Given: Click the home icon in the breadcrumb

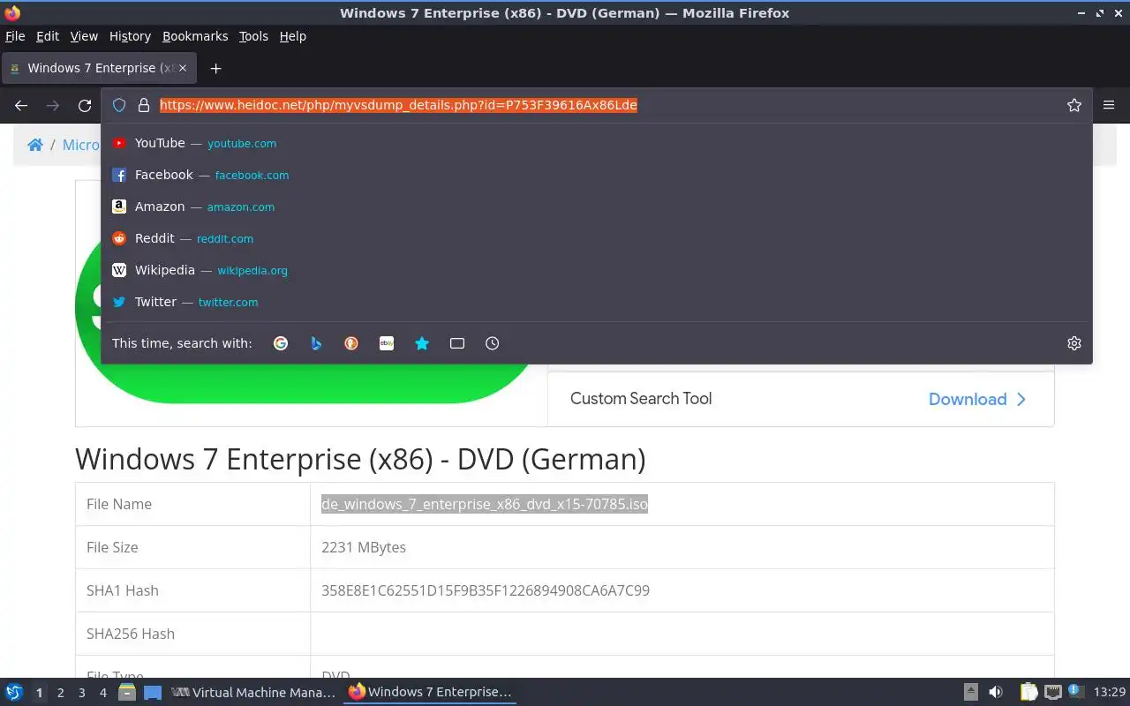Looking at the screenshot, I should point(35,145).
